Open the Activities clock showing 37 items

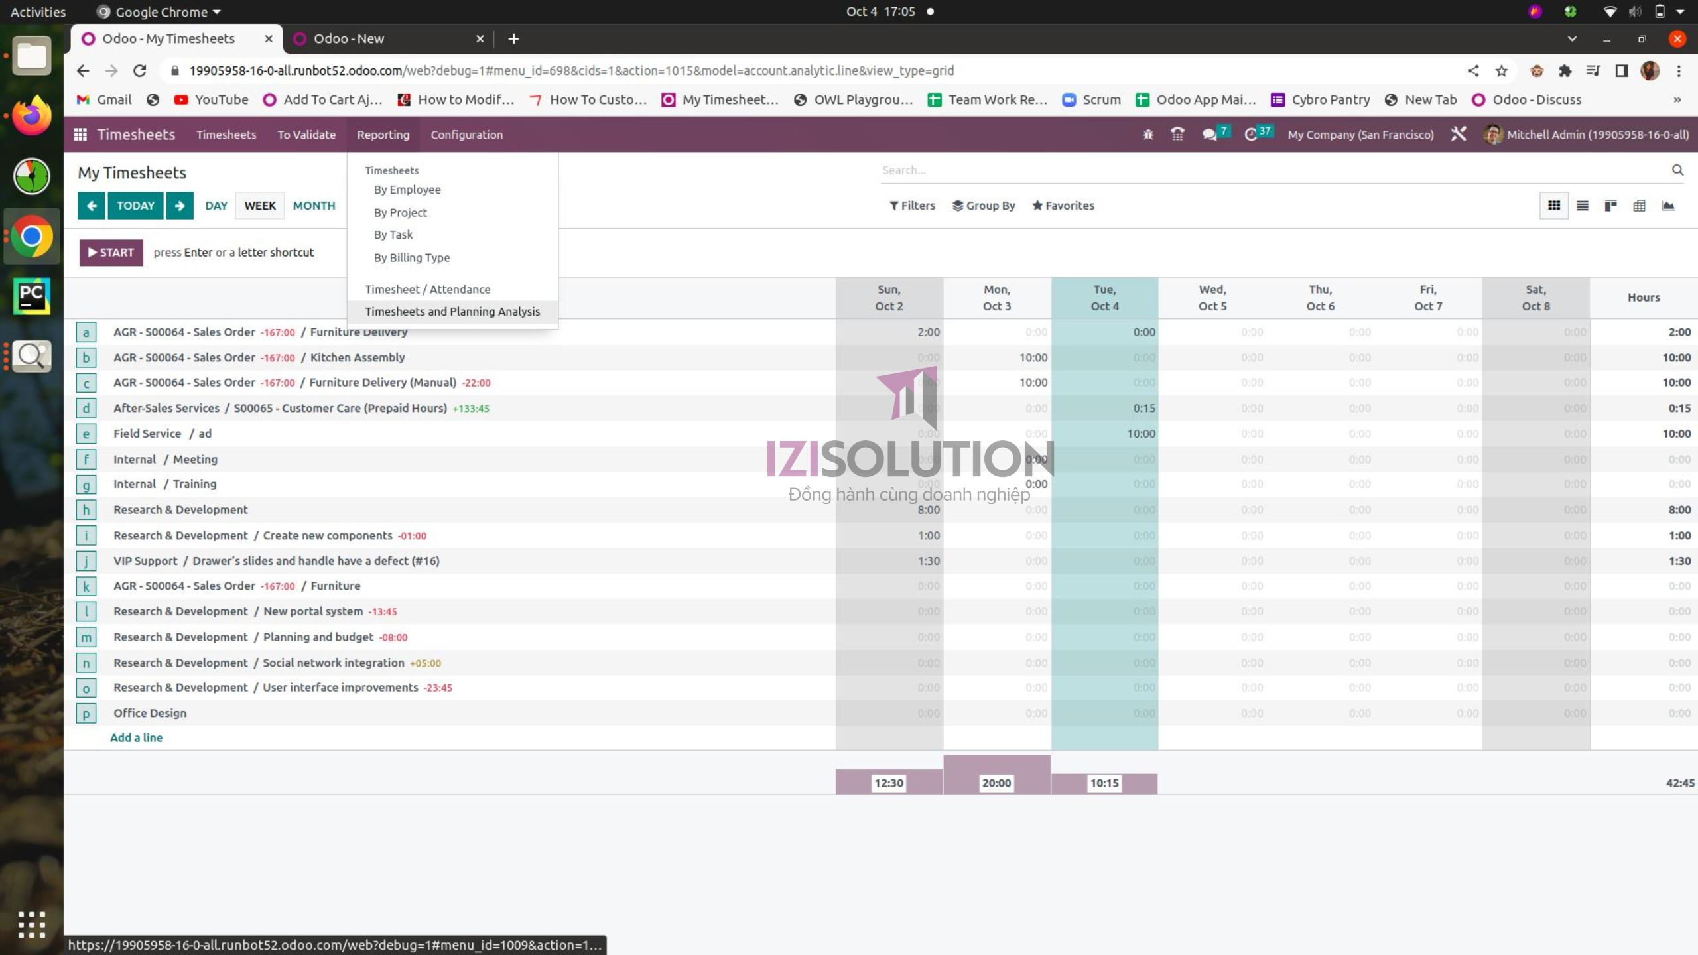tap(1252, 134)
